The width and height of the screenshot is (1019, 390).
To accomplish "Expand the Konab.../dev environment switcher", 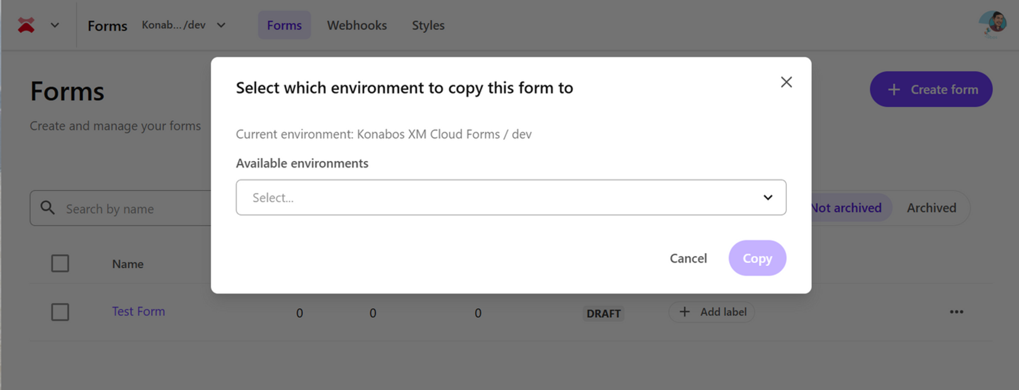I will coord(221,25).
